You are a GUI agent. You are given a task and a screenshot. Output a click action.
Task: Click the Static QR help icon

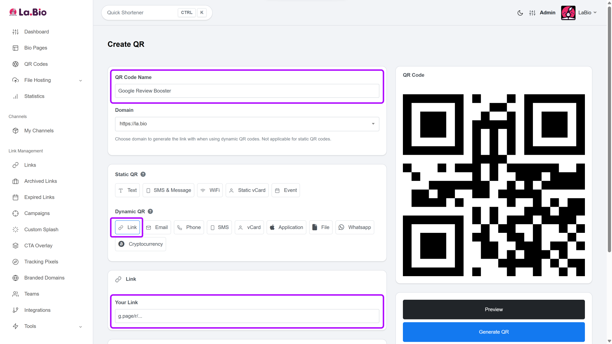(x=143, y=174)
